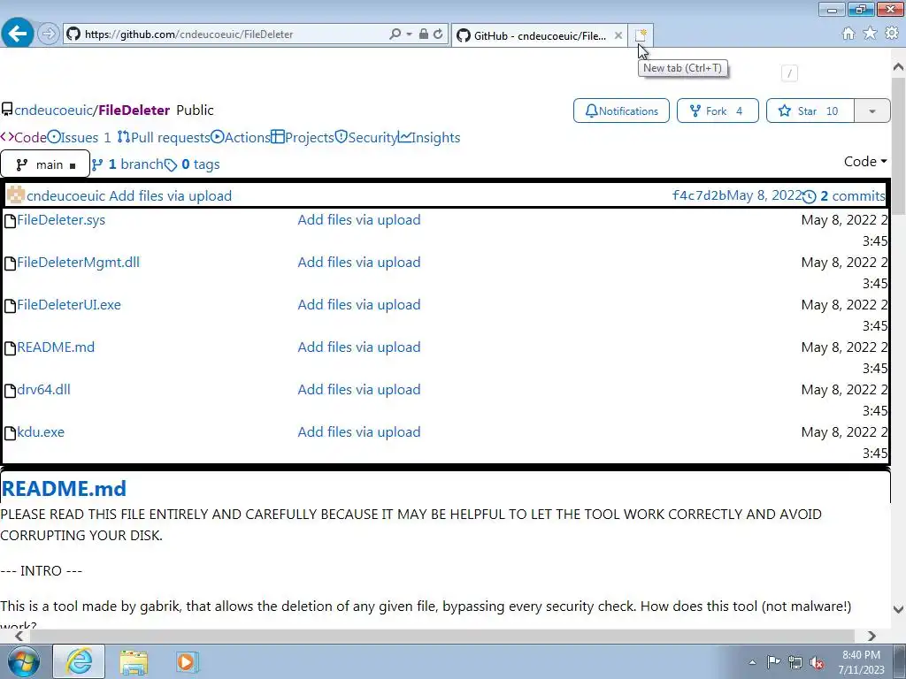Open latest commit message Add files via upload
Image resolution: width=906 pixels, height=679 pixels.
[x=171, y=195]
